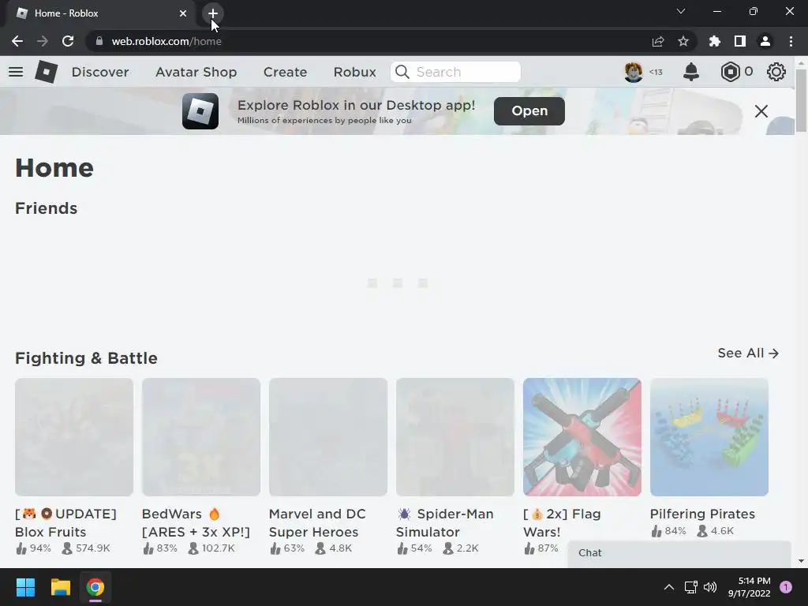Open the avatar profile icon

tap(634, 72)
